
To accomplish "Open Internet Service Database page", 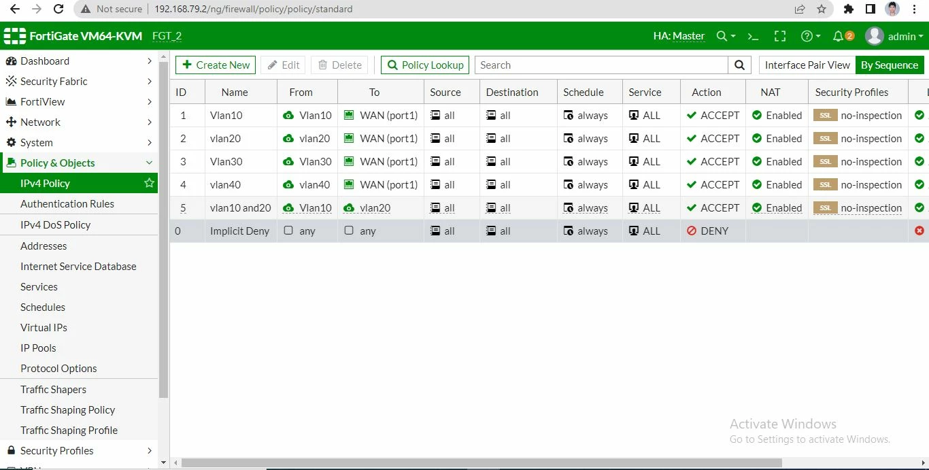I will (x=79, y=266).
